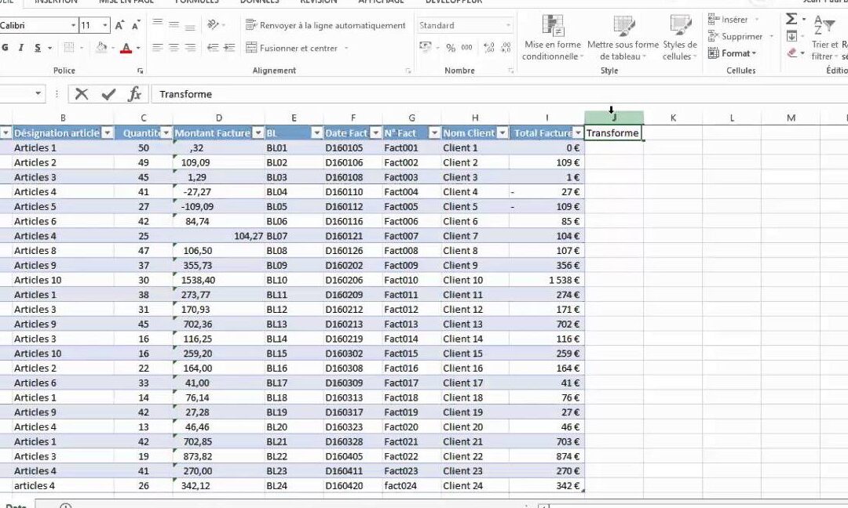Viewport: 848px width, 508px height.
Task: Select the cell containing D160302
Action: (353, 354)
